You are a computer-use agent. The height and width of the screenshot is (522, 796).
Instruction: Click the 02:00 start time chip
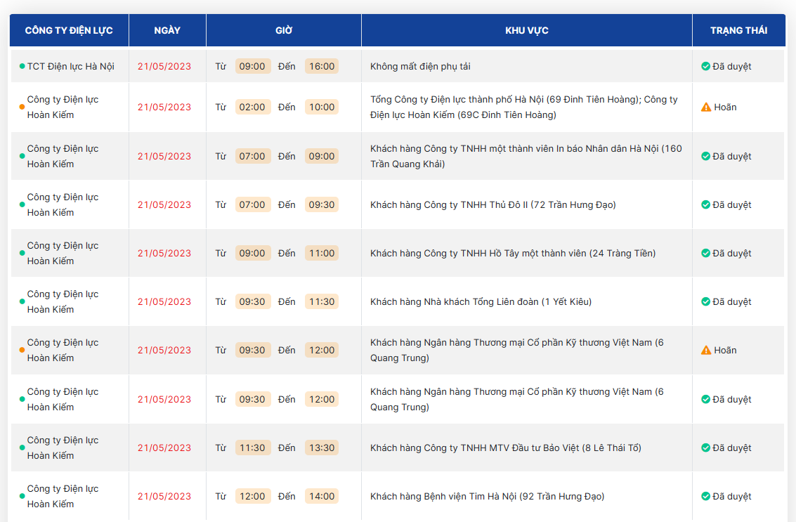point(252,107)
